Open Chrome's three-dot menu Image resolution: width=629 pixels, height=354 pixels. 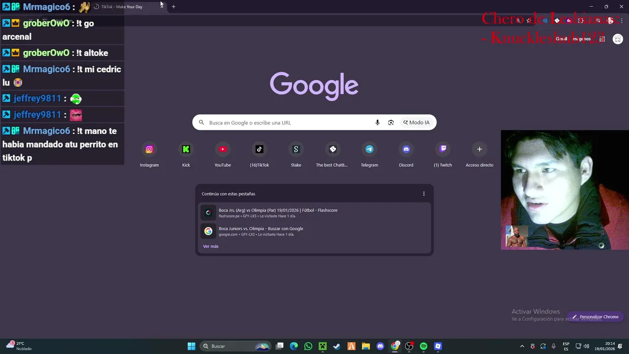click(621, 21)
